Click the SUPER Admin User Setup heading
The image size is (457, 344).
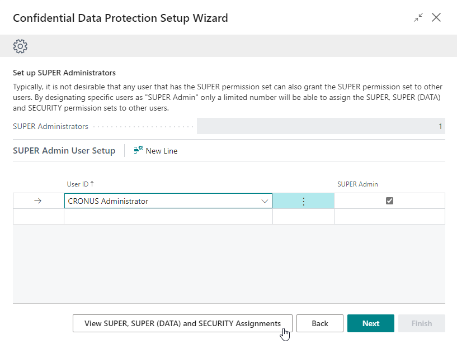pyautogui.click(x=64, y=151)
